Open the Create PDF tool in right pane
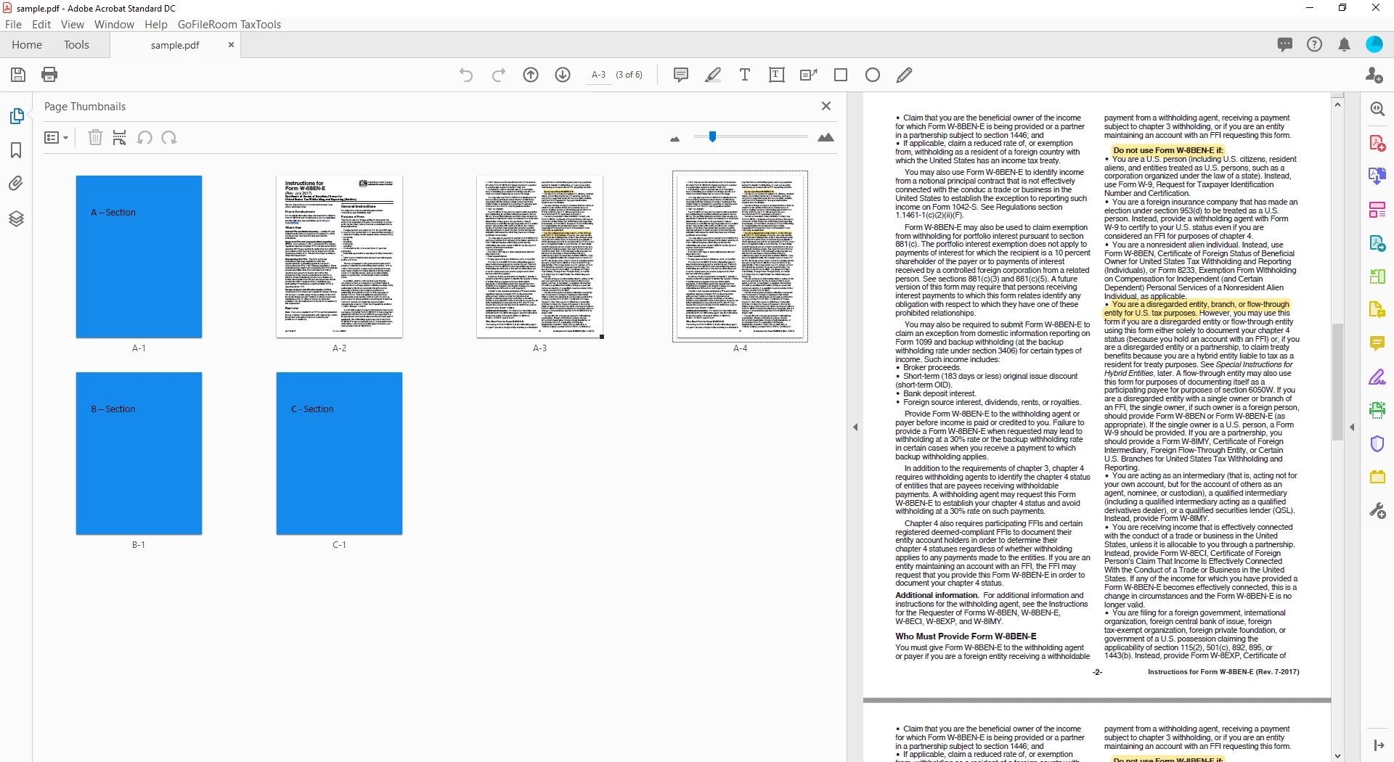 point(1377,143)
